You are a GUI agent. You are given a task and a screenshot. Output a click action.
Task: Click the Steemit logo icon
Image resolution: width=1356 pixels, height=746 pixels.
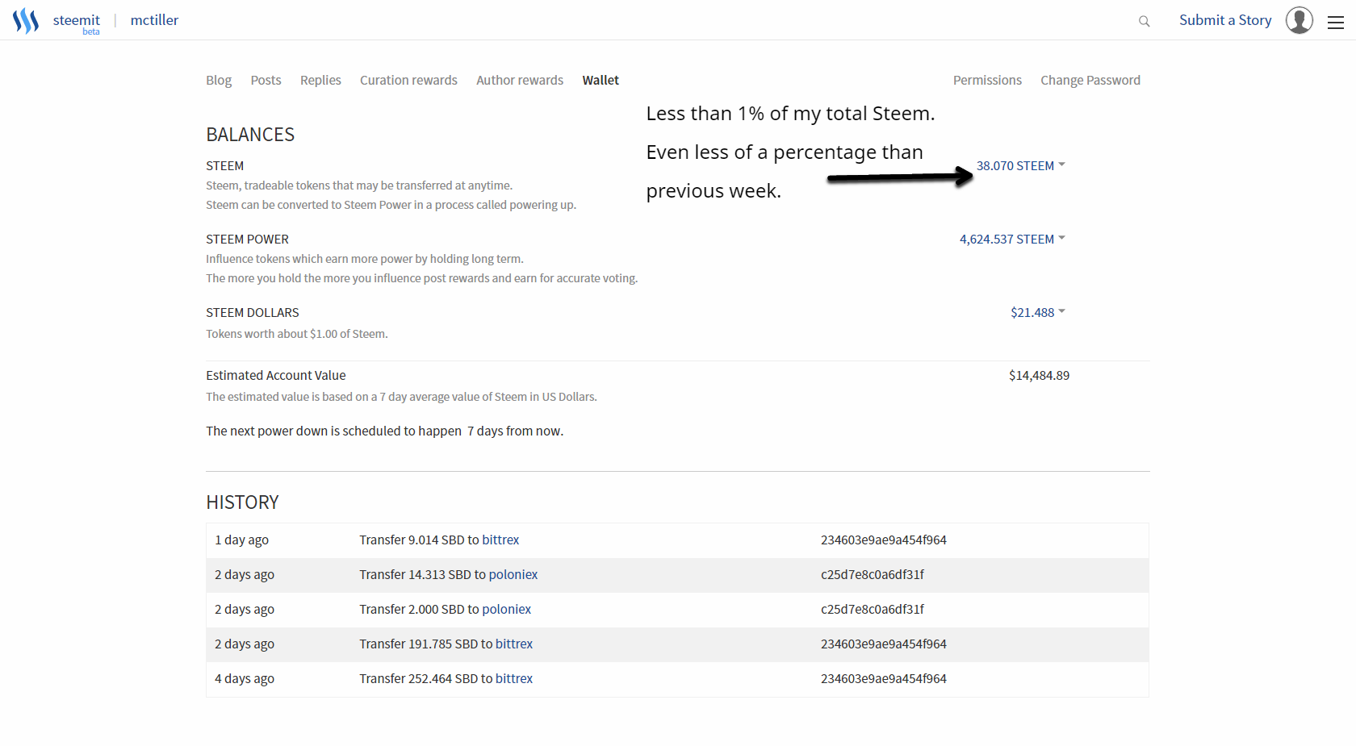26,20
